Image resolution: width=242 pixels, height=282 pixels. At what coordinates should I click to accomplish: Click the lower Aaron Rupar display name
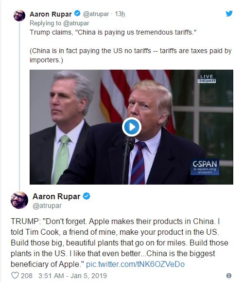pos(56,196)
